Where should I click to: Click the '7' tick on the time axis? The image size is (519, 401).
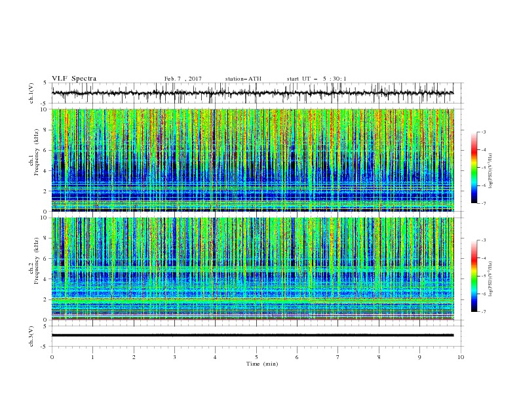coord(338,357)
